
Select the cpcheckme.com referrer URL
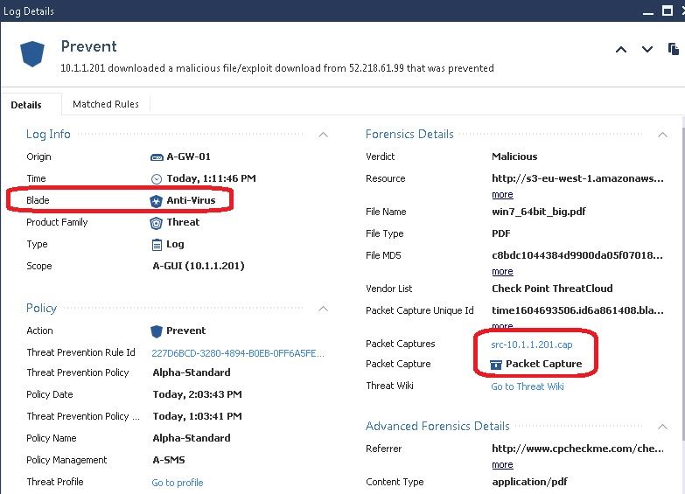[x=577, y=449]
